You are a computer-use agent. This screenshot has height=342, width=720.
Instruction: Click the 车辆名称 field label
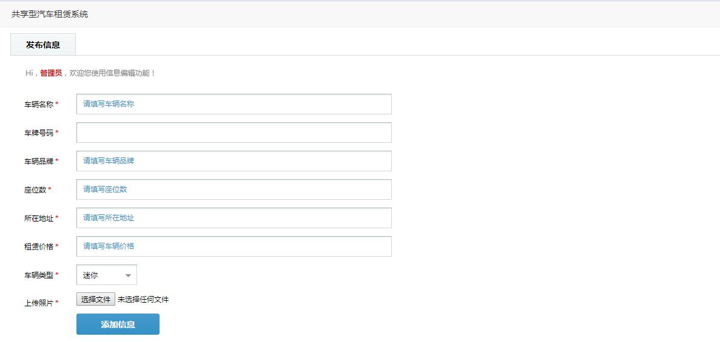pos(39,105)
